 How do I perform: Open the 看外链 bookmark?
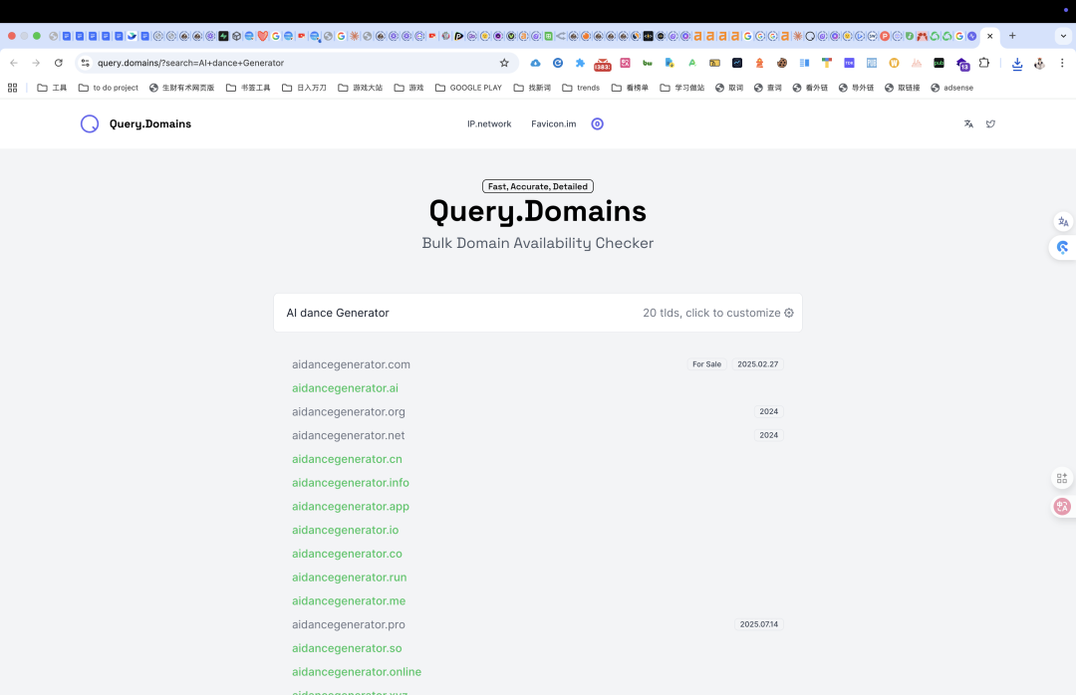pos(810,88)
